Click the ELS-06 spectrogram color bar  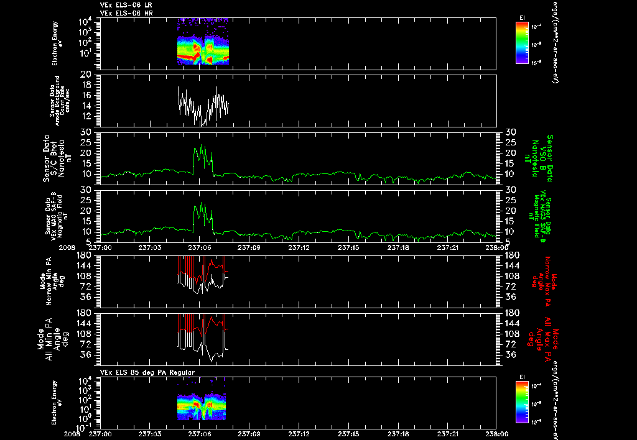[522, 43]
